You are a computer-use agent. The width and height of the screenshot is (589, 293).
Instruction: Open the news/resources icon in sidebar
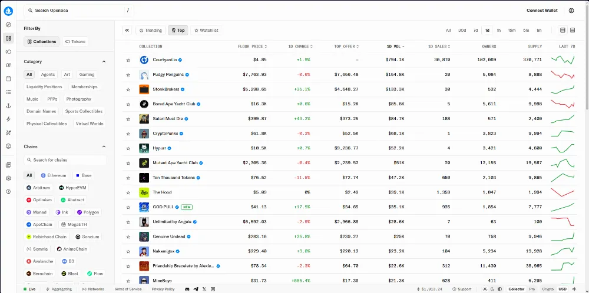click(x=8, y=165)
